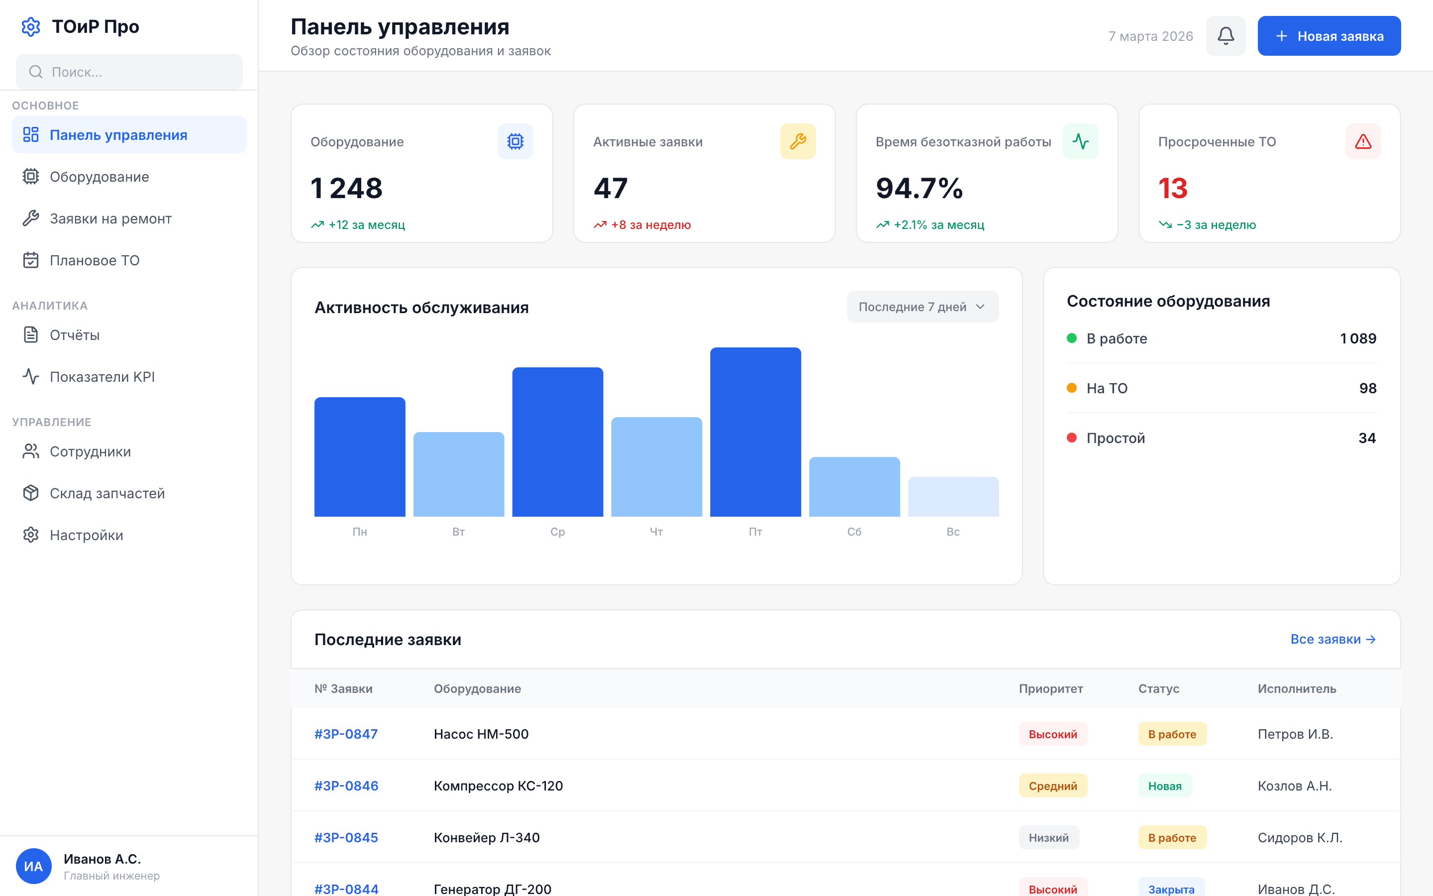Click the pulse icon beside Показатели KPI
This screenshot has width=1433, height=896.
31,376
